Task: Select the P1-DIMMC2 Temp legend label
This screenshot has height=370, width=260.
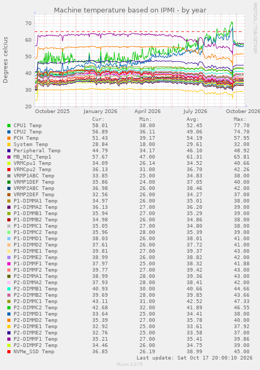Action: [36, 232]
